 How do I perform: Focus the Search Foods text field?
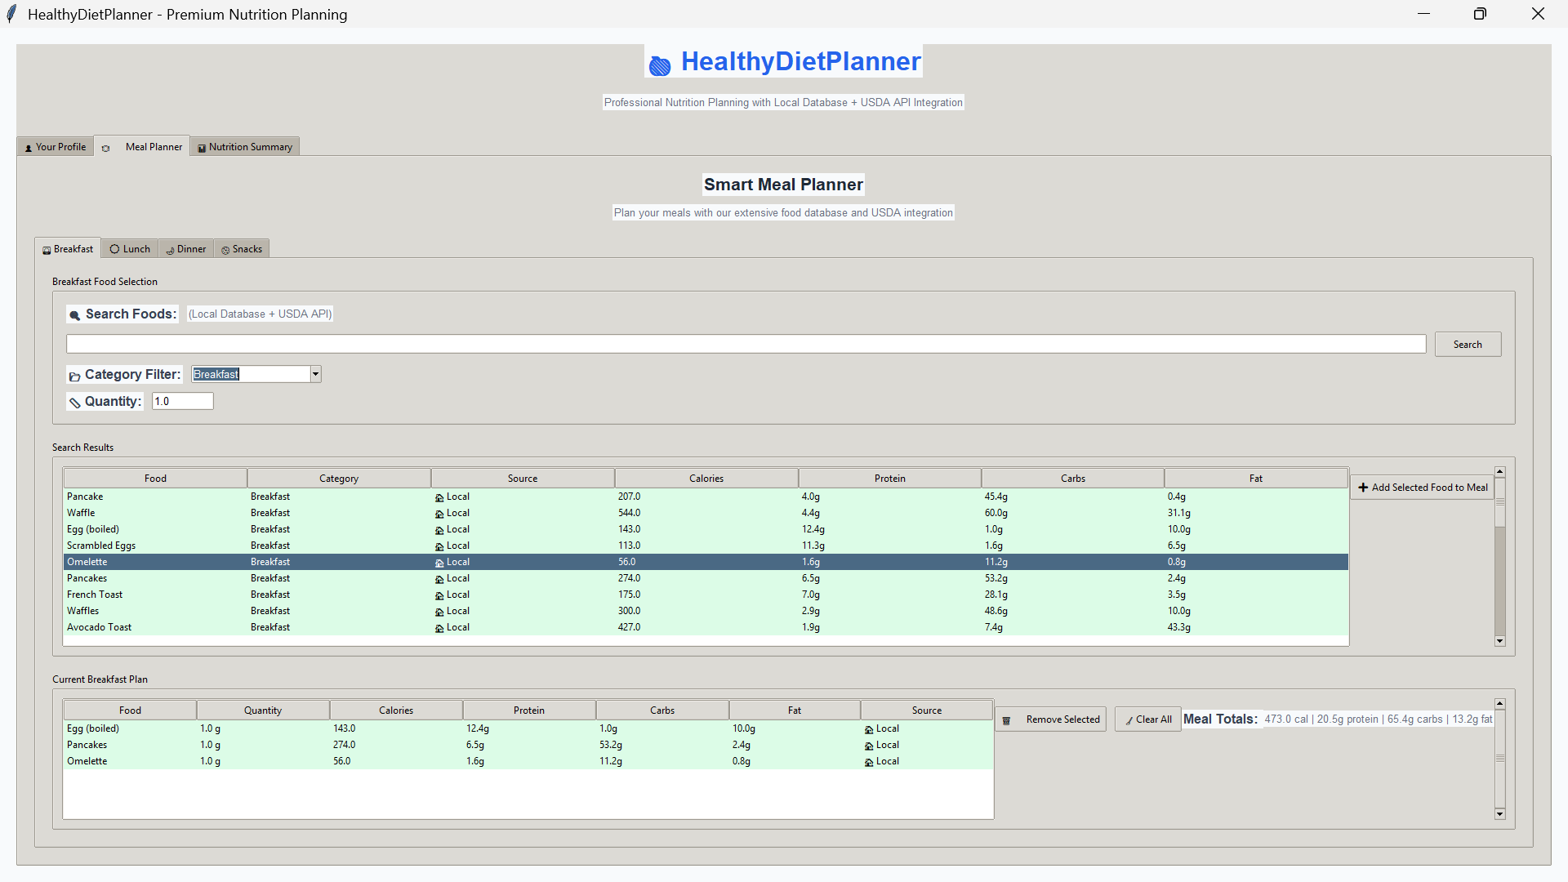(x=746, y=345)
